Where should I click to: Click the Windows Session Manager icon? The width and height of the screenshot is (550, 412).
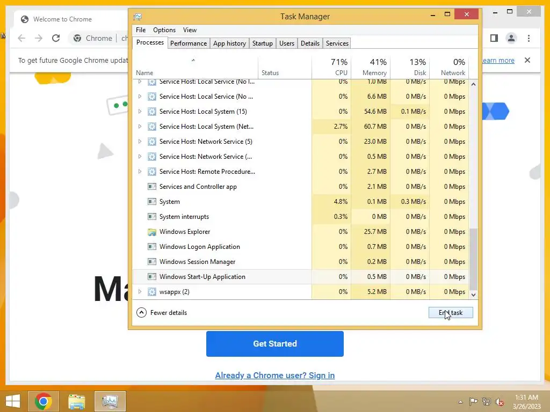click(152, 262)
